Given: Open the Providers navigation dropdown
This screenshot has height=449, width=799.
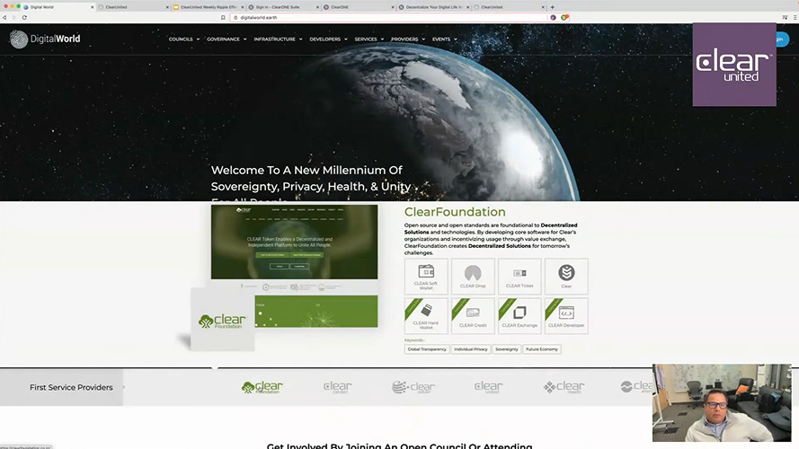Looking at the screenshot, I should (x=407, y=40).
